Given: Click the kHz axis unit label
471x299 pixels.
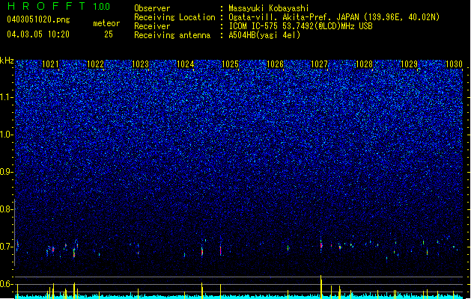Looking at the screenshot, I should point(7,61).
